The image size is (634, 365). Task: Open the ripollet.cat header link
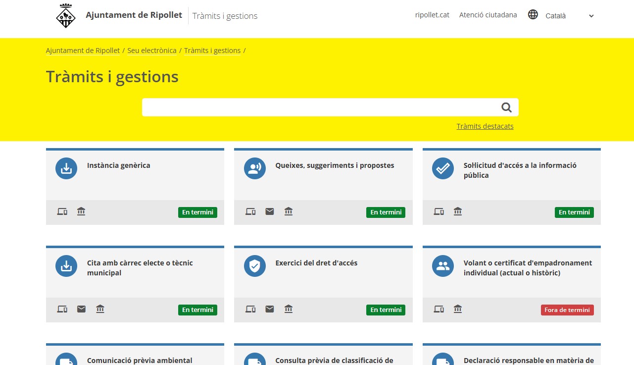click(432, 15)
